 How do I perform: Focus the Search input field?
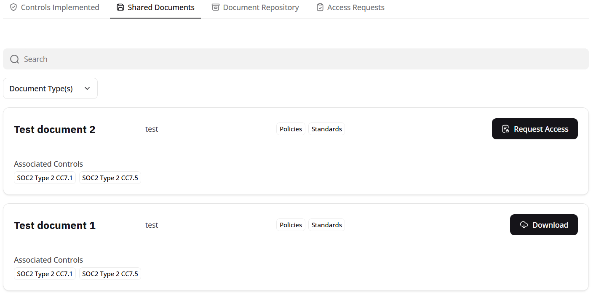[x=295, y=59]
